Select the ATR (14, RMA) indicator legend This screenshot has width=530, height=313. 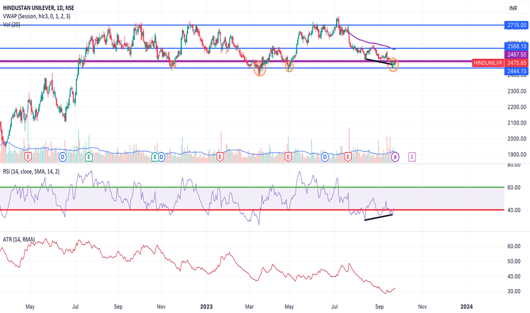point(19,240)
